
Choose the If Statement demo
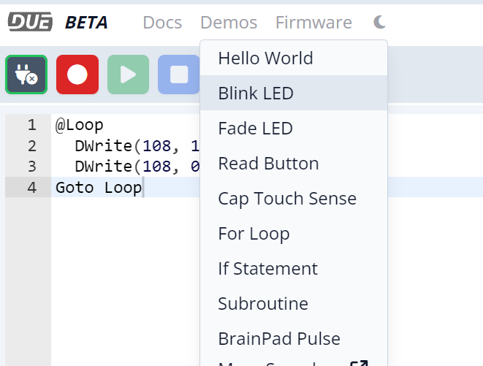coord(267,269)
